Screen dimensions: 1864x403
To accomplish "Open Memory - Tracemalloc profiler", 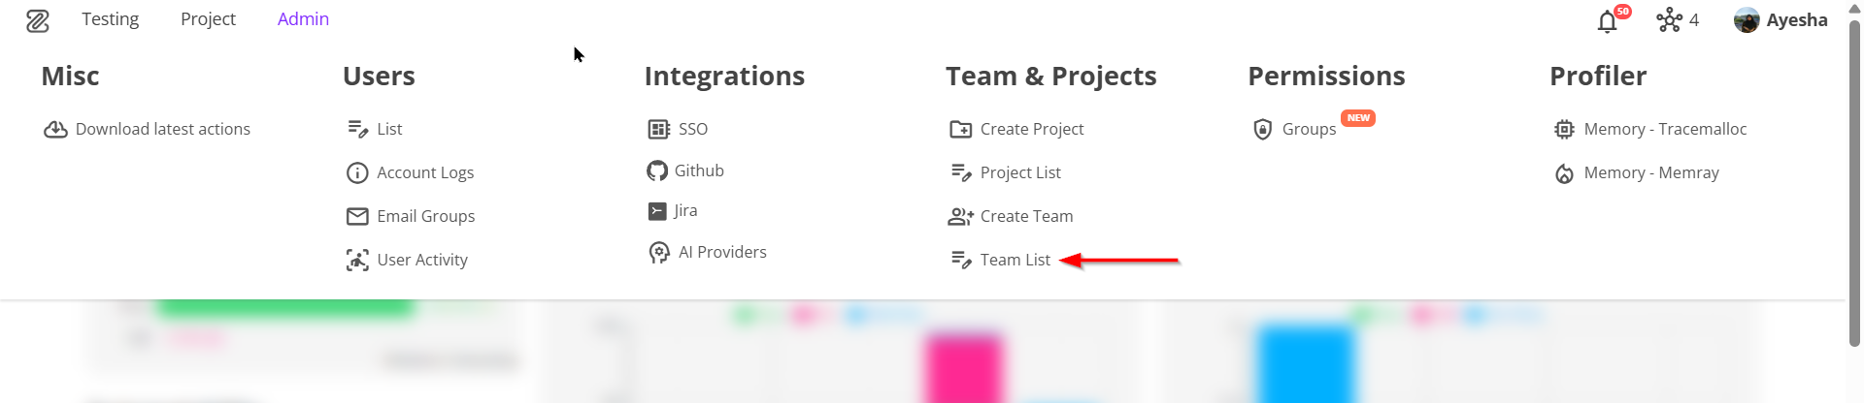I will point(1664,129).
